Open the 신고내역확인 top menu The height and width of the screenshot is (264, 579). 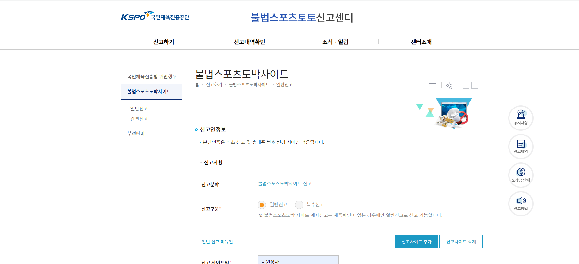250,42
